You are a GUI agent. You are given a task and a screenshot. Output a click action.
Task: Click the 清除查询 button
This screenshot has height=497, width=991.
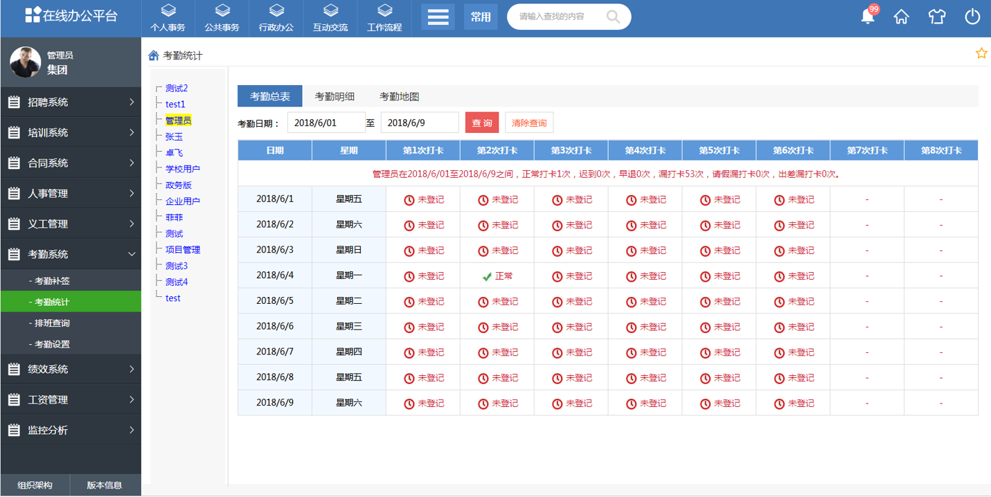529,123
